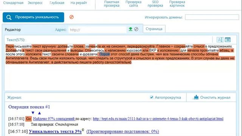
Task: Open SEO проверка
Action: (x=155, y=4)
